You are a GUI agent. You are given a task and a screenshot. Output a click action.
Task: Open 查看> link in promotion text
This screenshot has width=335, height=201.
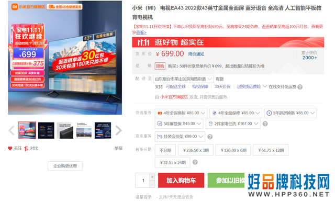[x=141, y=32]
